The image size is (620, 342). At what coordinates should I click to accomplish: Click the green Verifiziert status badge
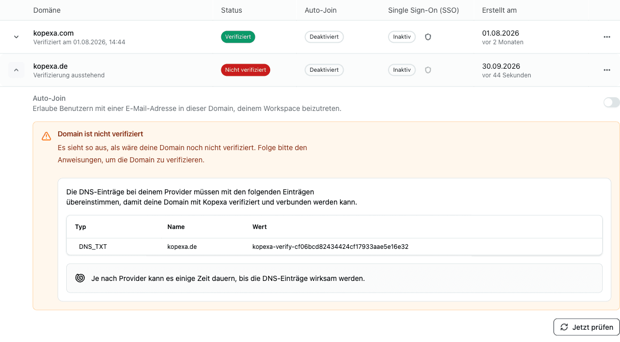tap(238, 37)
